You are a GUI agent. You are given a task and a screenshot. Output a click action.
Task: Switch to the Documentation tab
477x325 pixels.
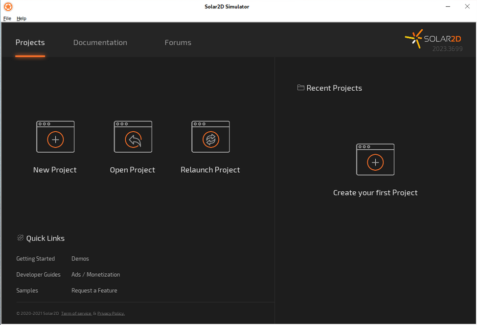(100, 42)
